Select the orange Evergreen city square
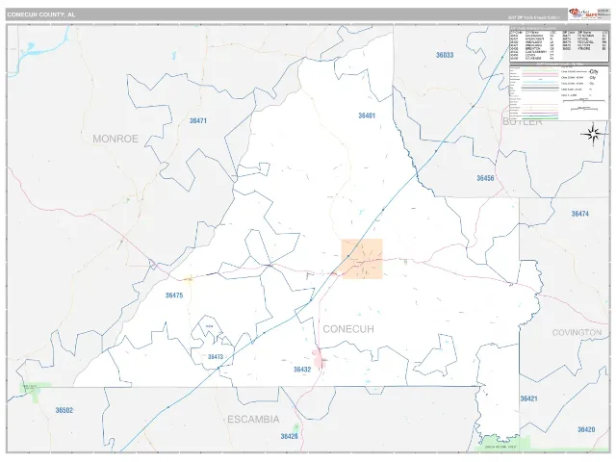Image resolution: width=616 pixels, height=462 pixels. pyautogui.click(x=362, y=259)
